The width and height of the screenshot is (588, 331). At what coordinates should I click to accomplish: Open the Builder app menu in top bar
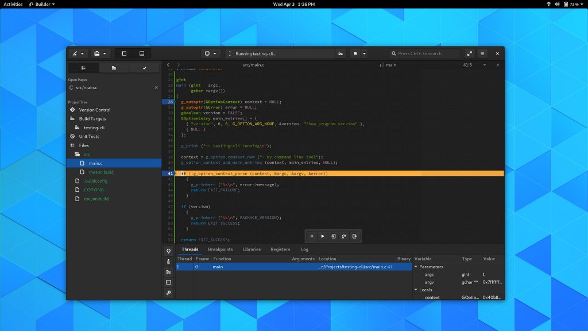click(42, 4)
